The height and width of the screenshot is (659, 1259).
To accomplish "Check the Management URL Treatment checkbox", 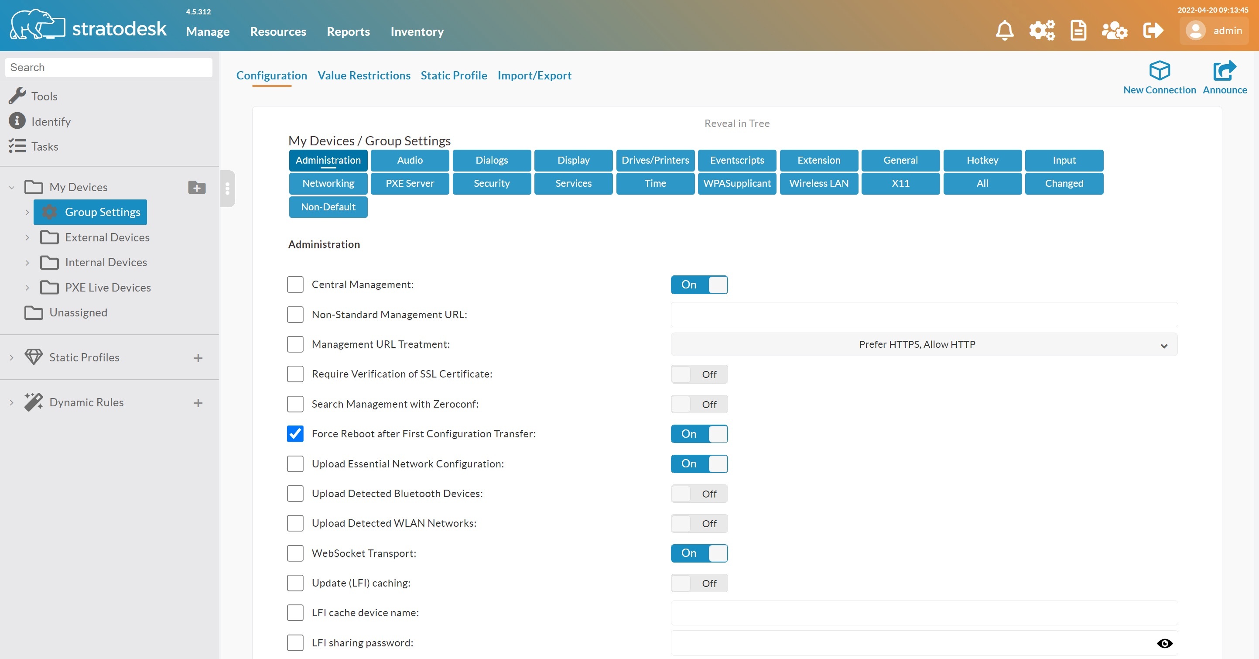I will pos(295,344).
